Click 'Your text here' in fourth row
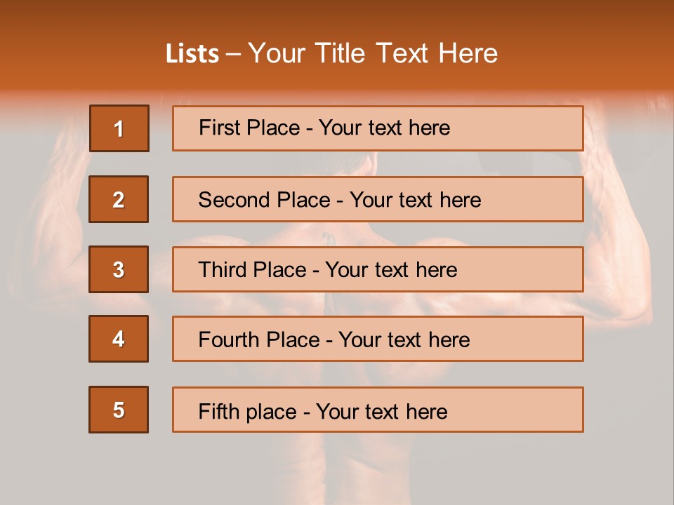 pyautogui.click(x=404, y=339)
